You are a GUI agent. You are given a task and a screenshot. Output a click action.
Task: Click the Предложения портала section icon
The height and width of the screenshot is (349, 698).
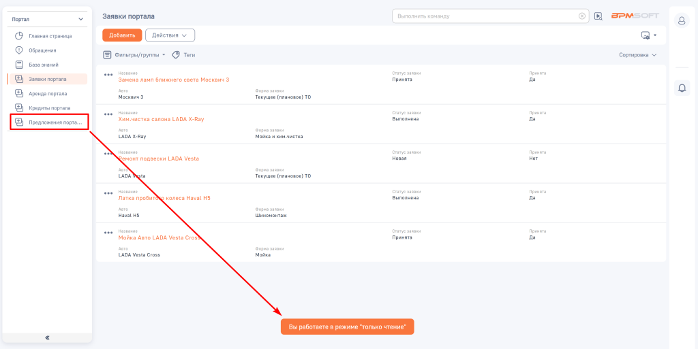19,122
